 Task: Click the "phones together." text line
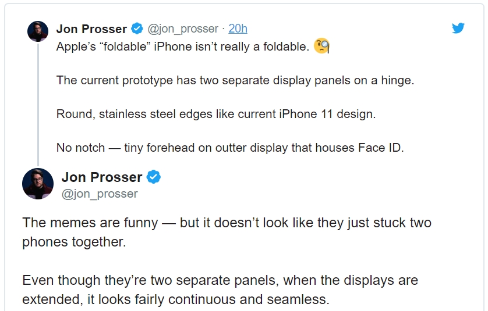click(x=74, y=242)
